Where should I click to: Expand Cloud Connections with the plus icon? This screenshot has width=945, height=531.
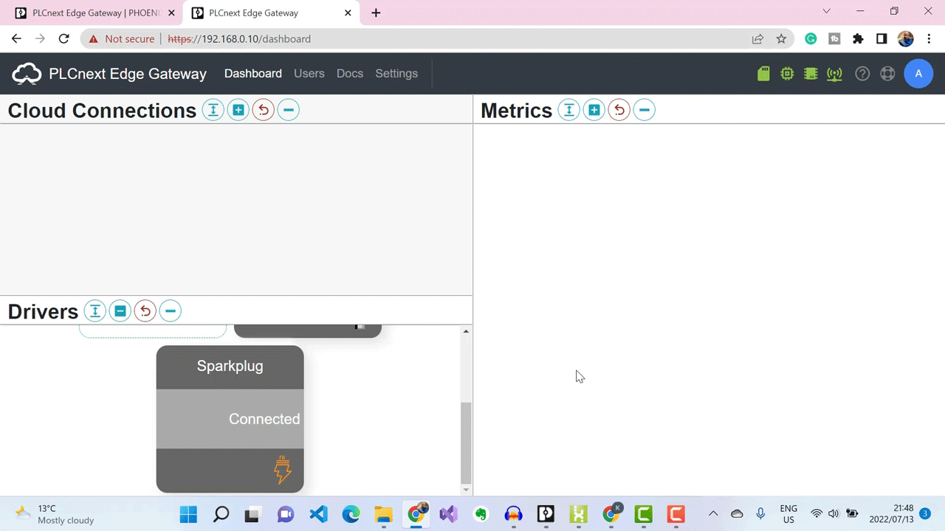click(x=238, y=110)
